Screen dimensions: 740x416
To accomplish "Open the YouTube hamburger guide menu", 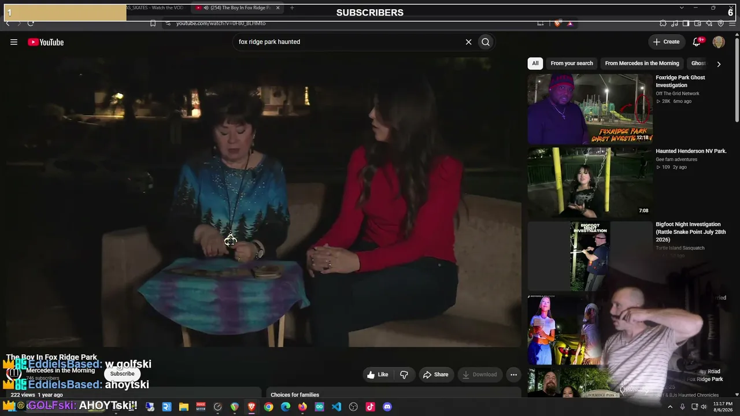I will coord(14,42).
